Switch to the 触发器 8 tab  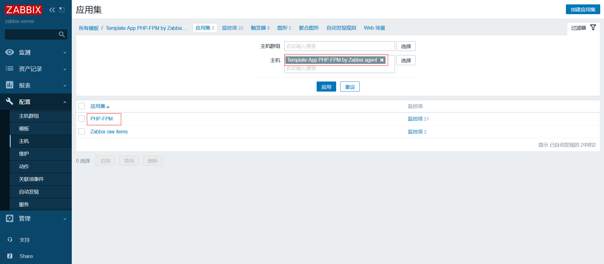[260, 28]
